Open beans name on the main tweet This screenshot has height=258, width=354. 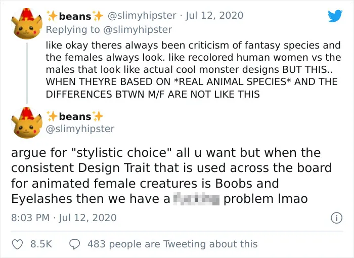[x=75, y=116]
